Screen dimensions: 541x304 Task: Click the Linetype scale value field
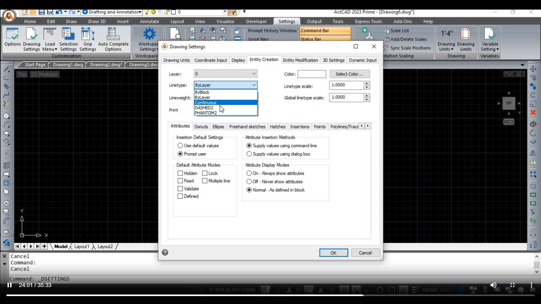click(x=347, y=85)
